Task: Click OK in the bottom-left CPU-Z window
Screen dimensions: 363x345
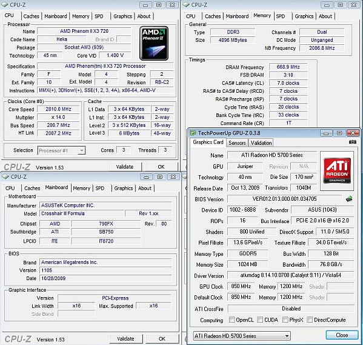Action: (162, 339)
